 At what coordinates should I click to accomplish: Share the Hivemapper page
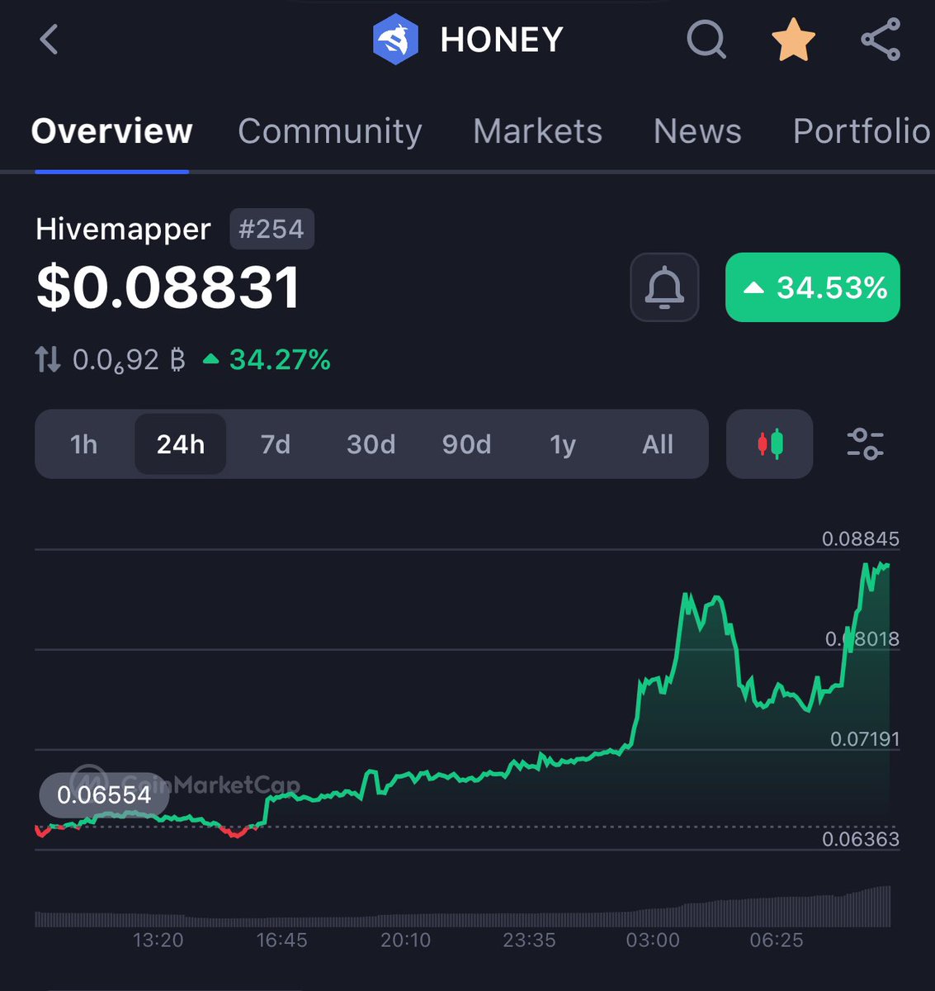[x=880, y=39]
